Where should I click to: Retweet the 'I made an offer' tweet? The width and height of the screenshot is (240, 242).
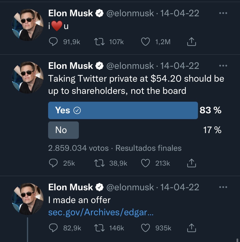point(99,228)
